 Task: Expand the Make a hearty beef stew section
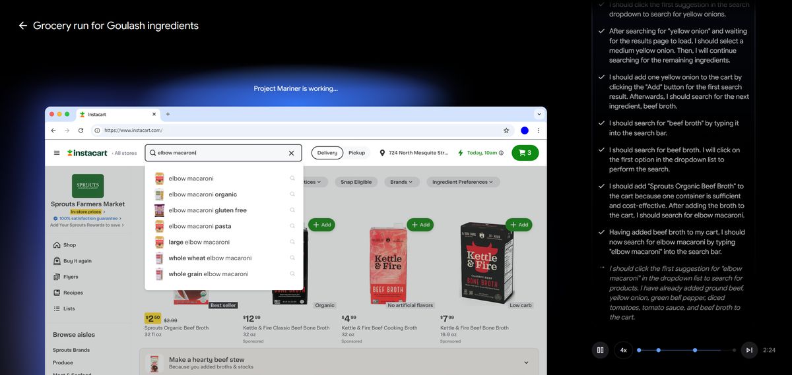(x=526, y=362)
